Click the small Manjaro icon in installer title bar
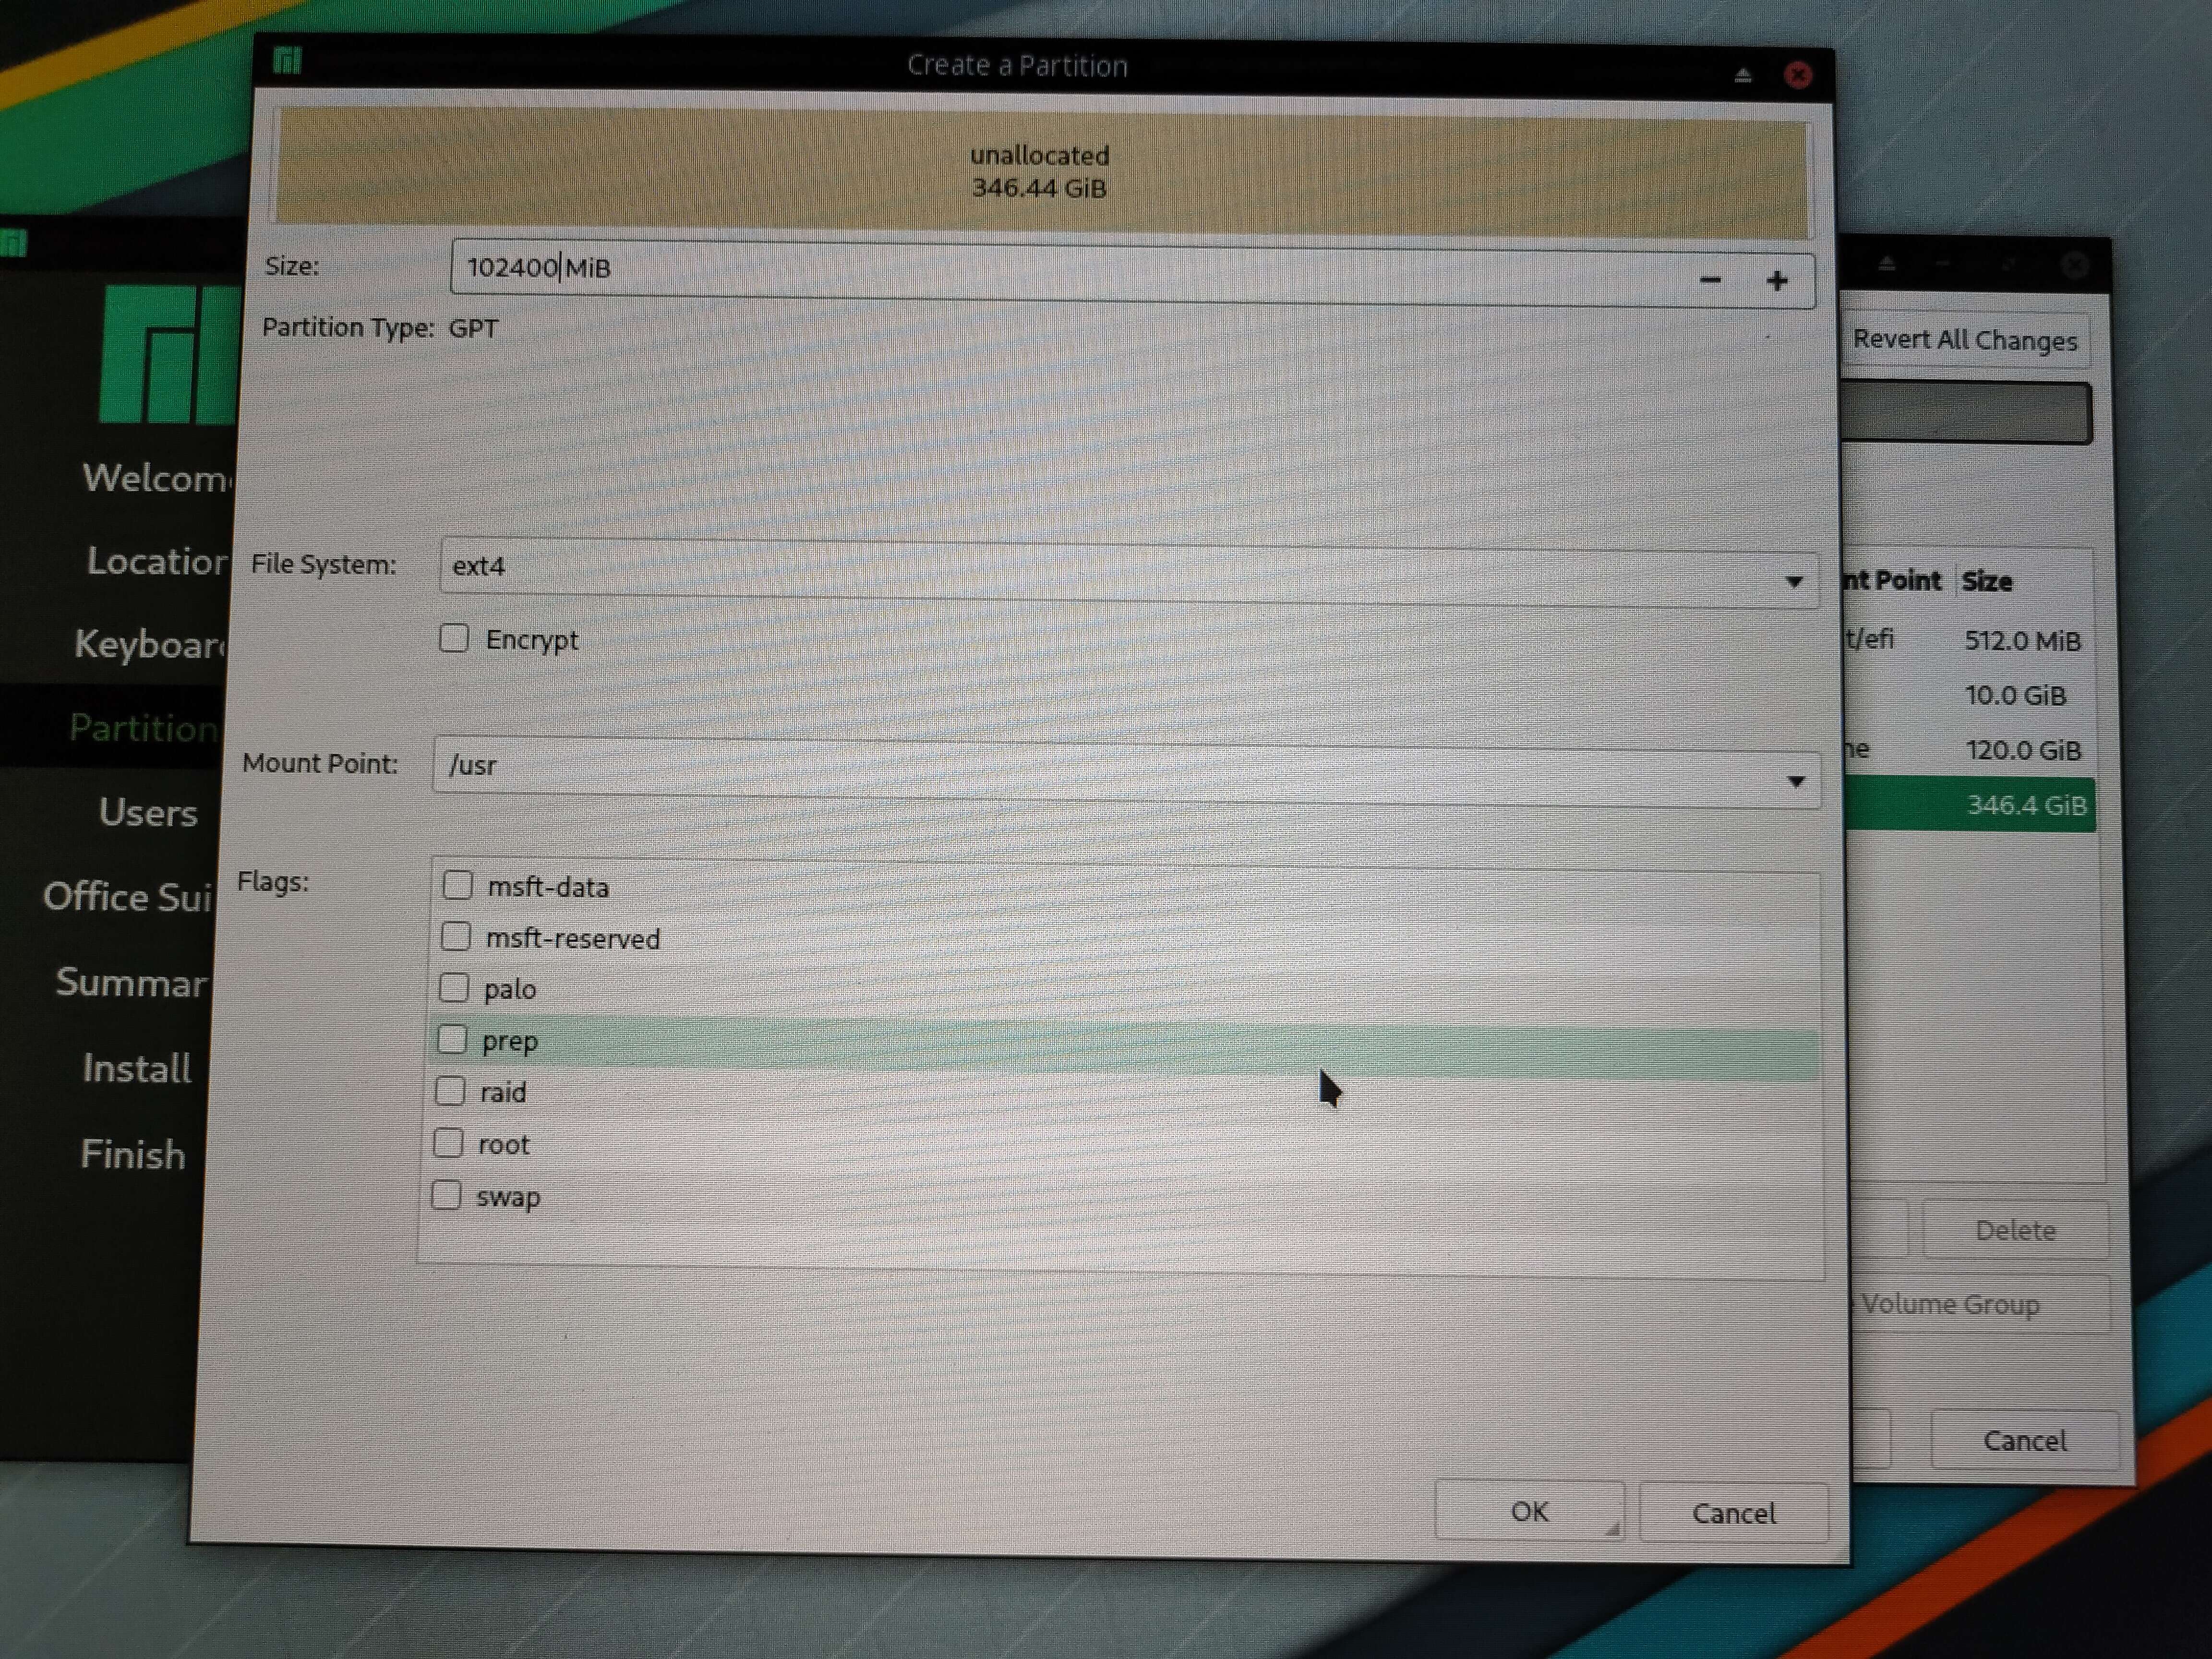The height and width of the screenshot is (1659, 2212). click(14, 243)
